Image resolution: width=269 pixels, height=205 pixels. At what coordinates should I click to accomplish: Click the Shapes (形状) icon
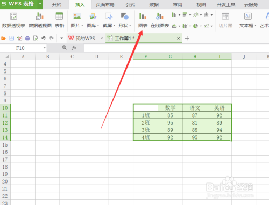coord(125,17)
